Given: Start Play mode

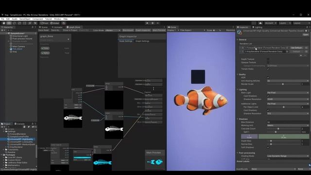Looking at the screenshot, I should (147, 23).
